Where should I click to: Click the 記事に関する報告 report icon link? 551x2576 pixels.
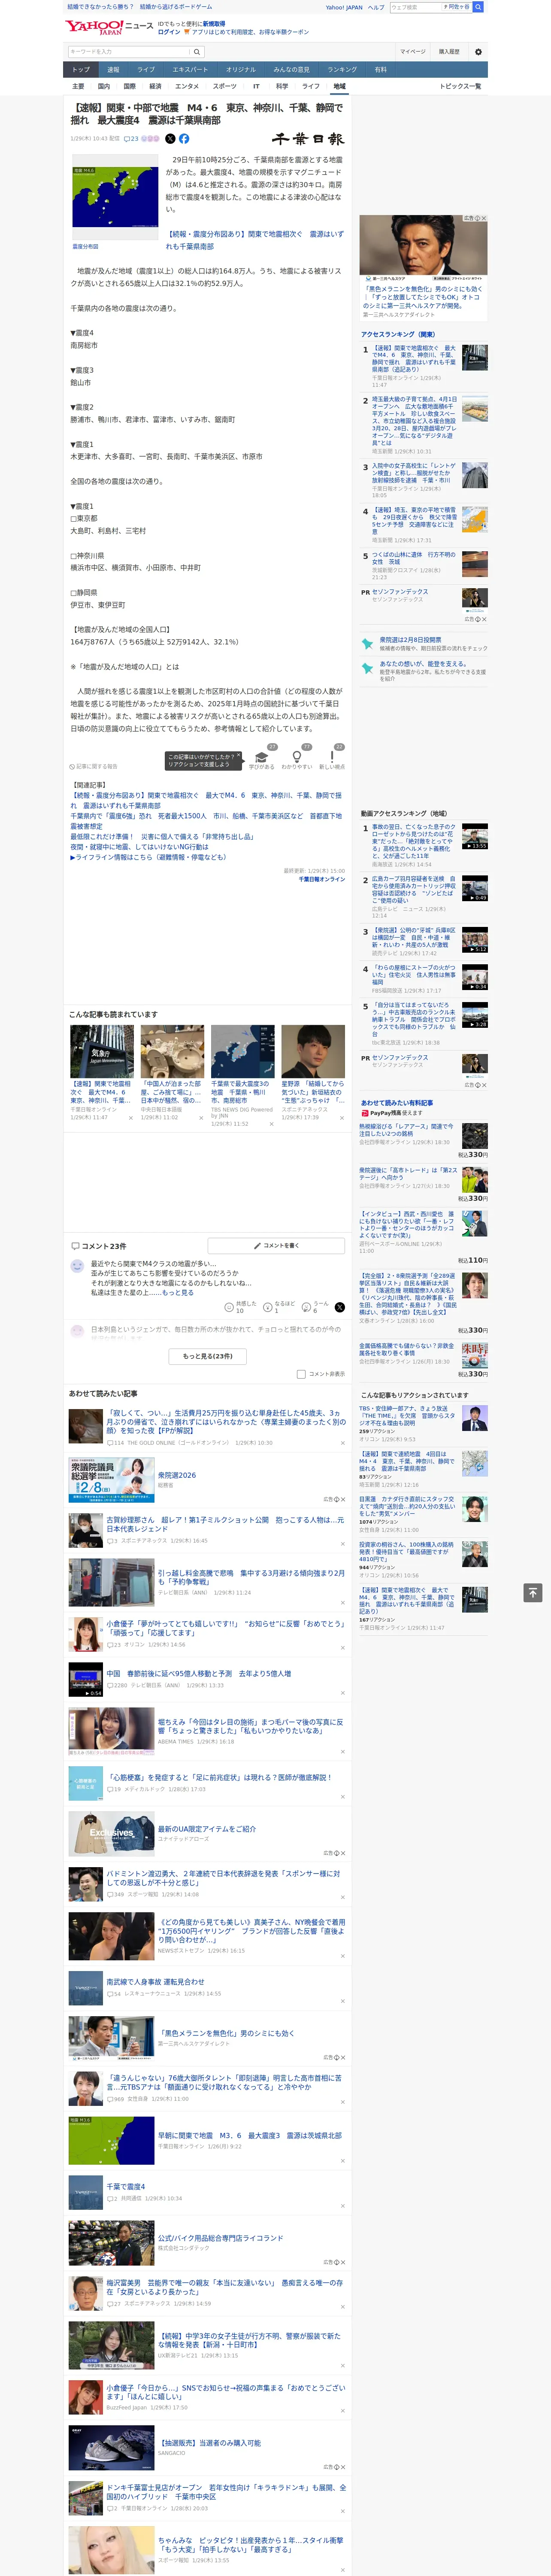pyautogui.click(x=94, y=766)
